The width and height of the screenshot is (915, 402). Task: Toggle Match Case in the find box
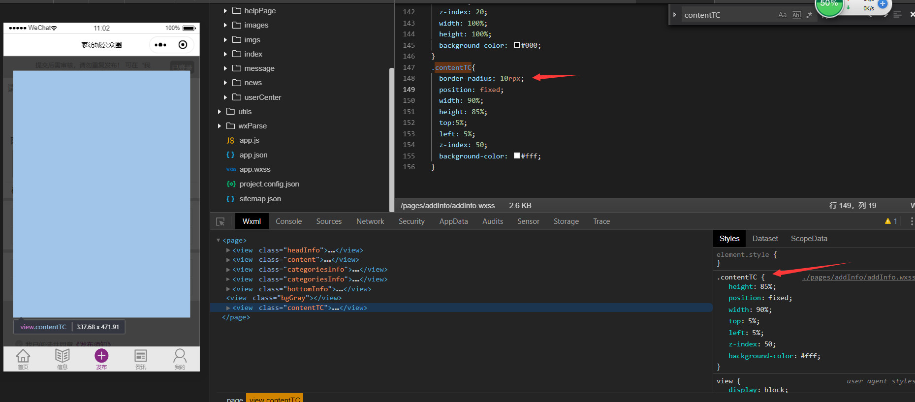pos(782,15)
